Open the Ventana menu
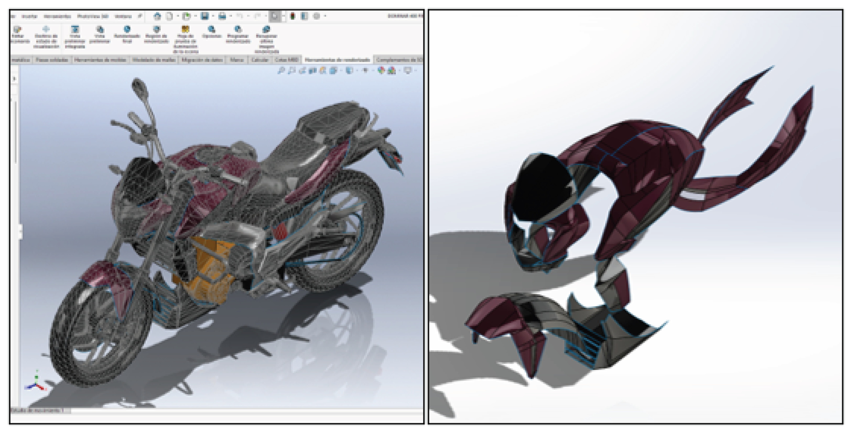Viewport: 851px width, 431px height. click(123, 16)
